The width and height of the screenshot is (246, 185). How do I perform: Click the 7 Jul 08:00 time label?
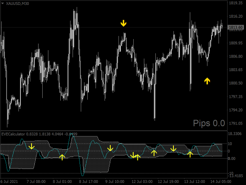(36, 182)
